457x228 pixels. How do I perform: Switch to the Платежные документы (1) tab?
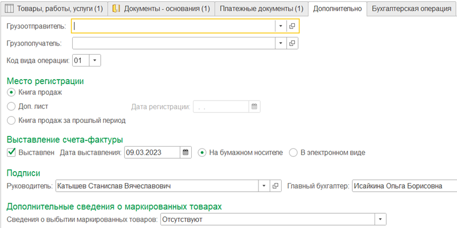point(261,9)
